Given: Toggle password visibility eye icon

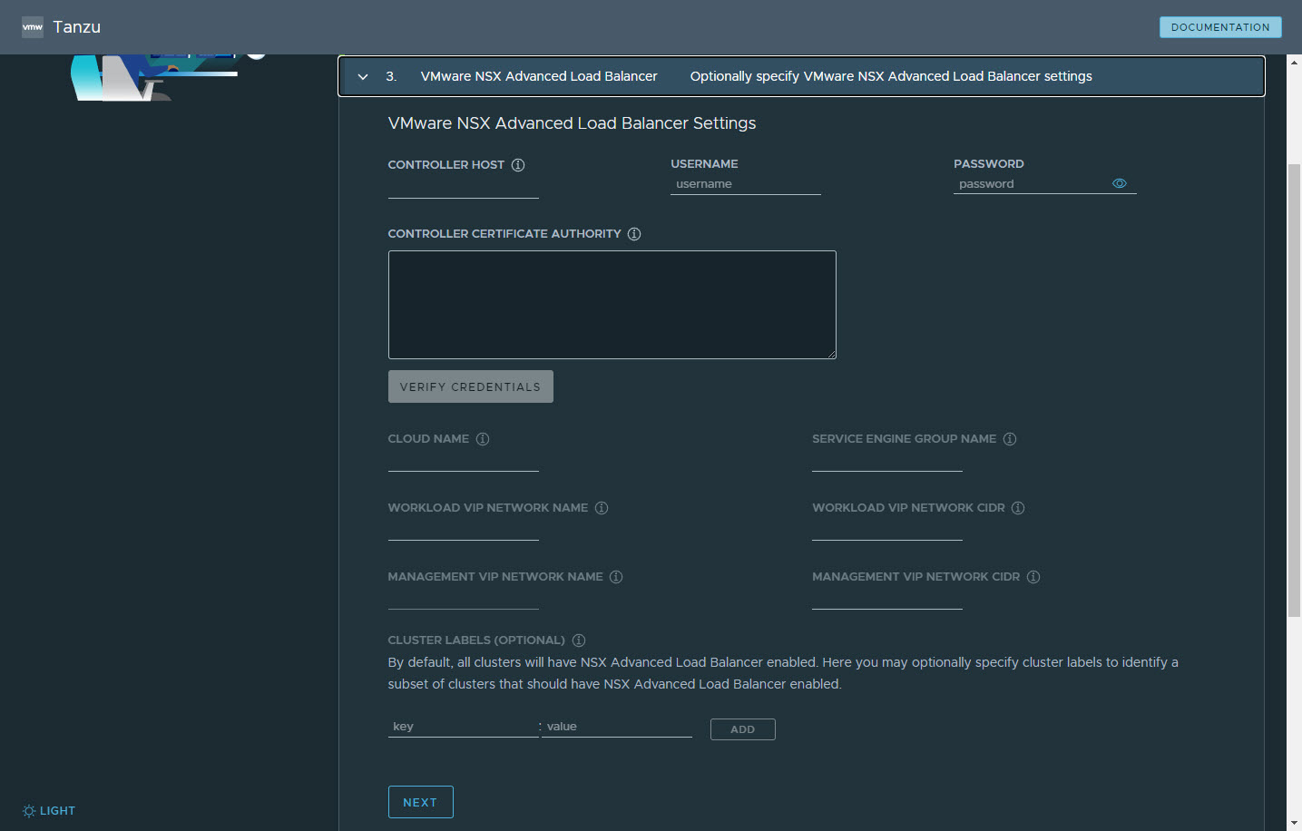Looking at the screenshot, I should tap(1120, 183).
